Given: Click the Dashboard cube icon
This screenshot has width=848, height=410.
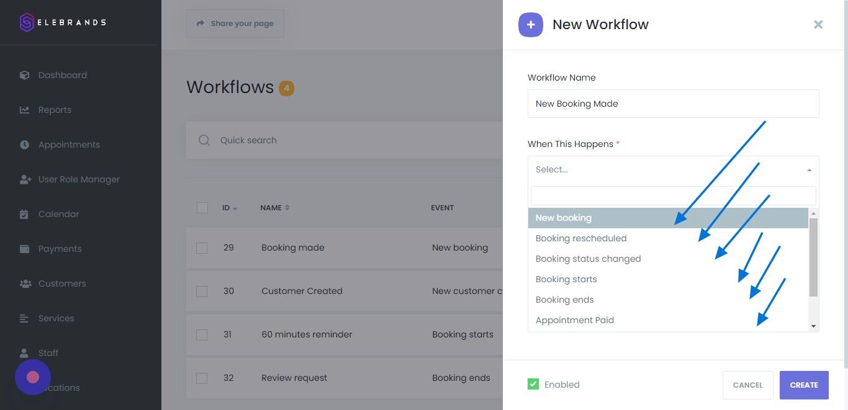Looking at the screenshot, I should pos(25,75).
